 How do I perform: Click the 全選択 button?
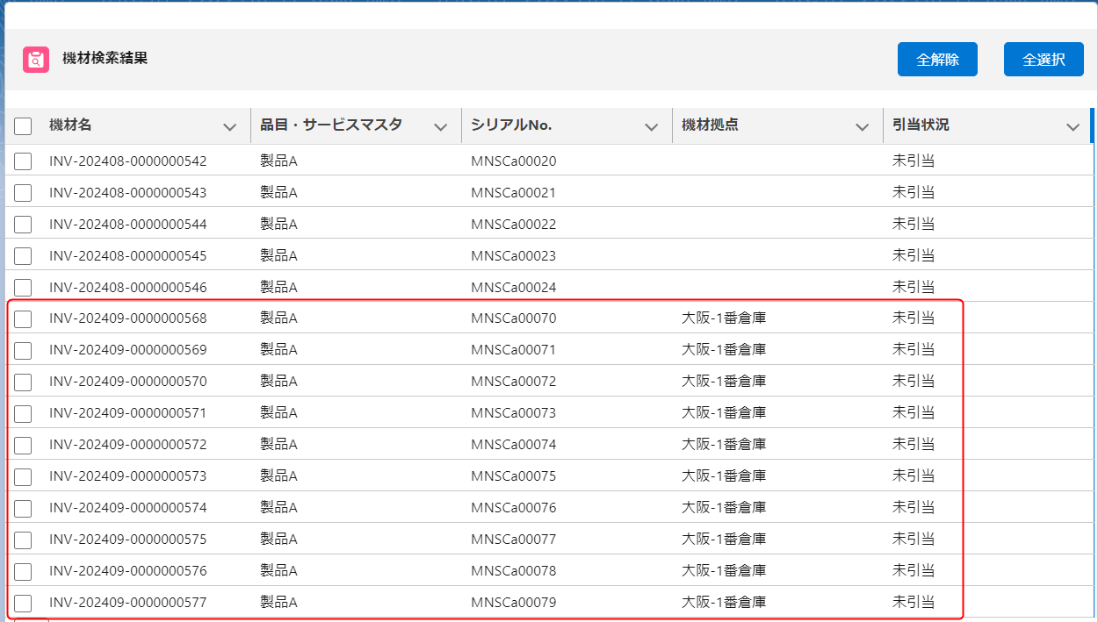point(1044,60)
